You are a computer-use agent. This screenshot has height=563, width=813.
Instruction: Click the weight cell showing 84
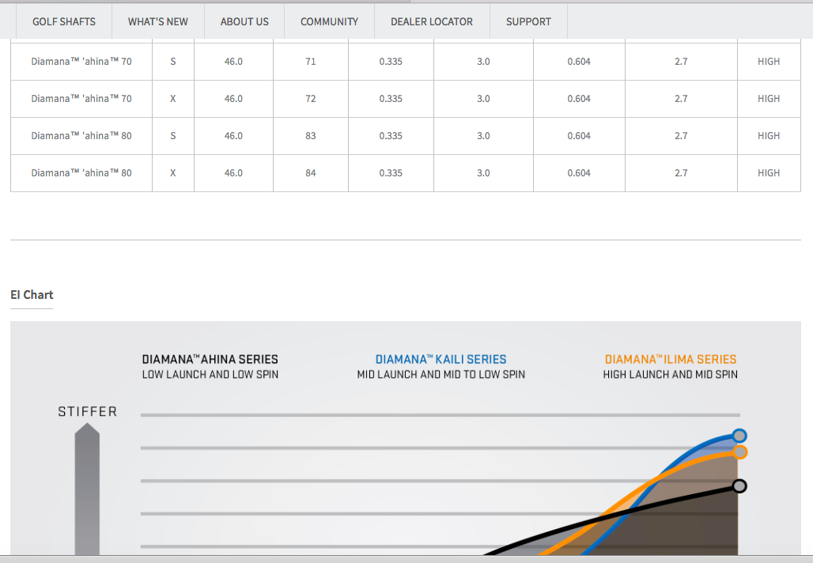tap(311, 173)
